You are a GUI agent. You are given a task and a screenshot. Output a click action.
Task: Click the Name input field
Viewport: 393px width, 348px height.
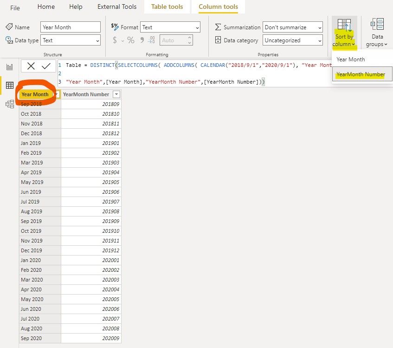71,27
